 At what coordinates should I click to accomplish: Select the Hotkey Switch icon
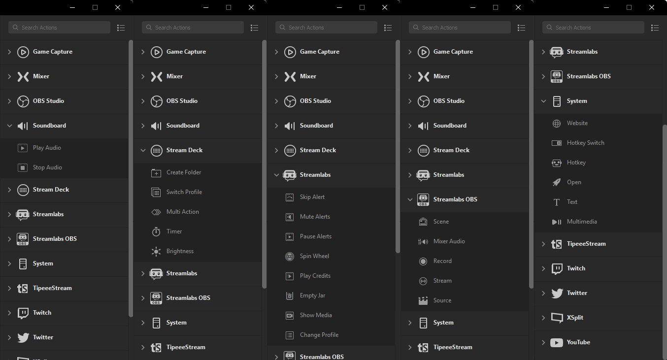point(557,143)
